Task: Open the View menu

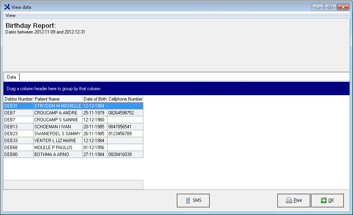Action: (x=10, y=15)
